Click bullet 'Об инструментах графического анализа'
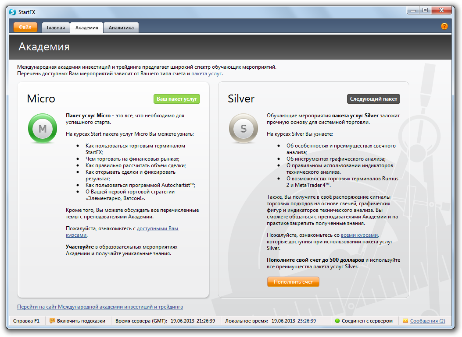The image size is (462, 337). pos(336,159)
